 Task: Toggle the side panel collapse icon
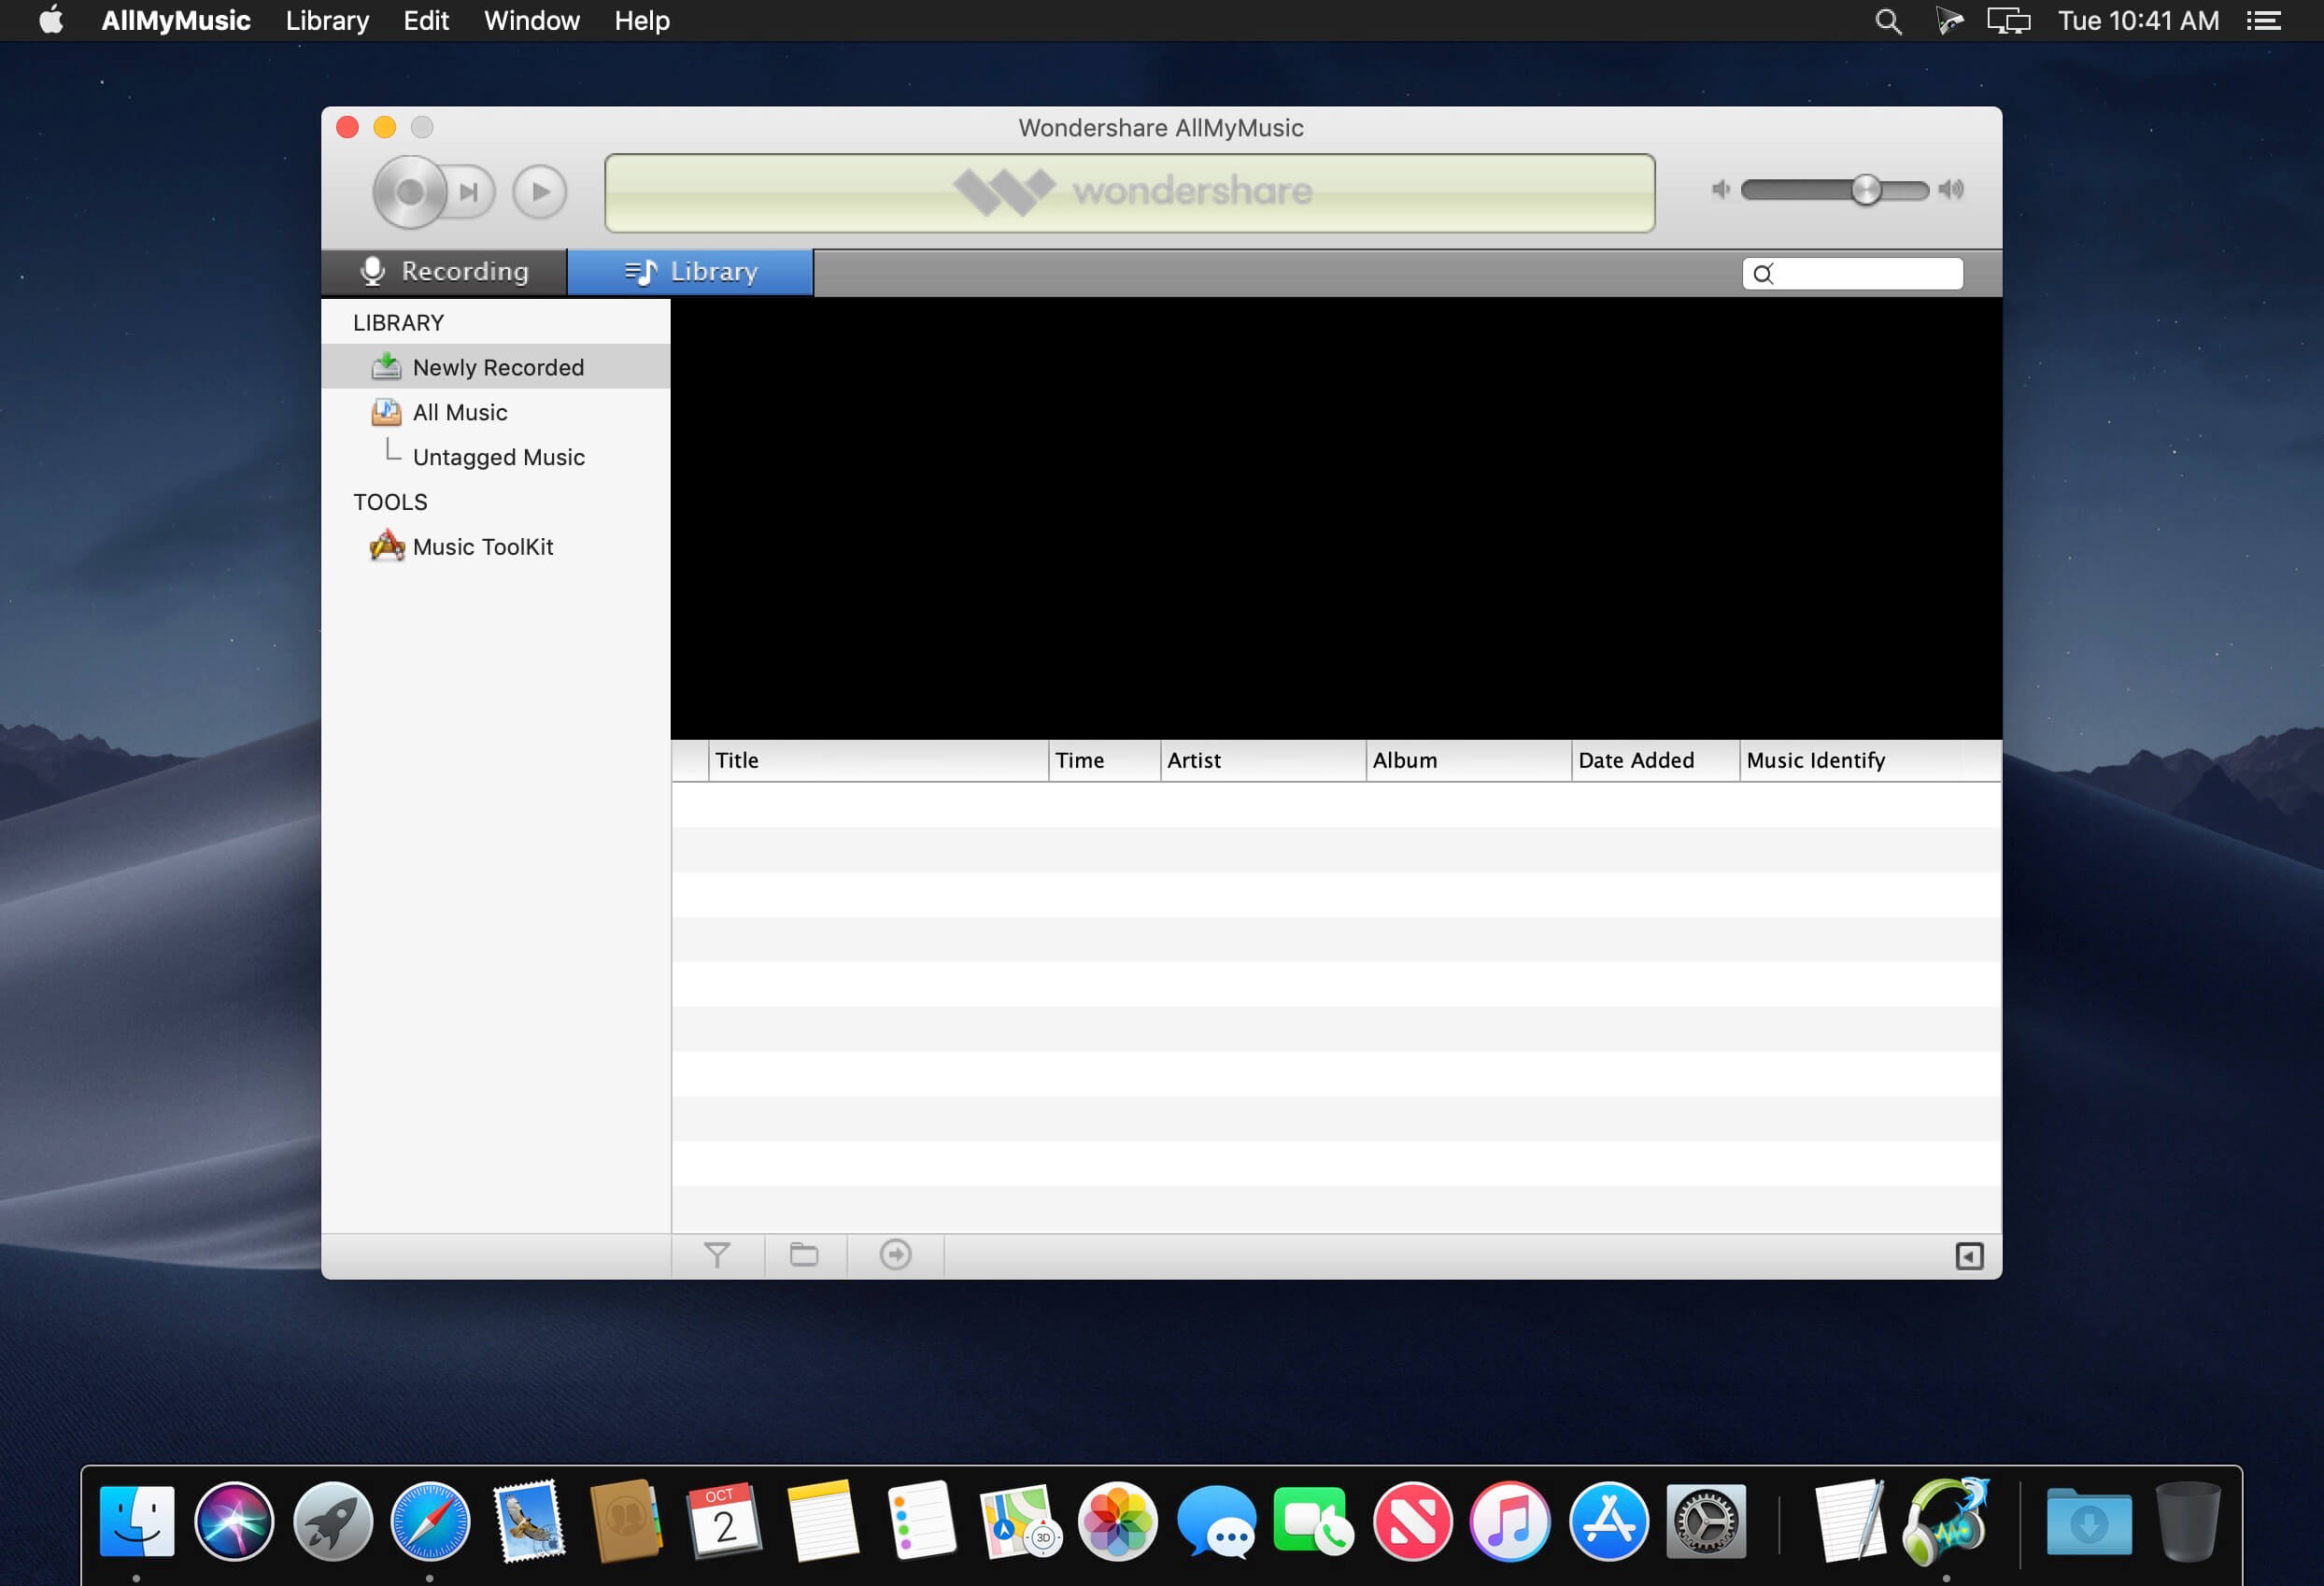1968,1256
